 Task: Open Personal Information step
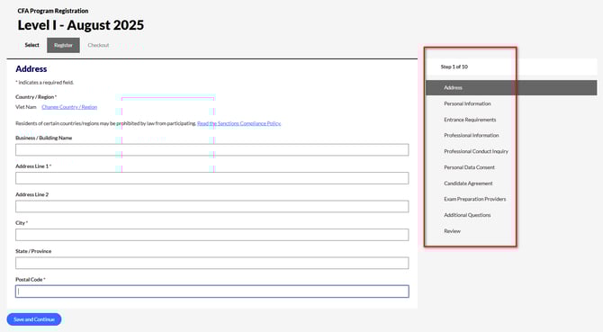[467, 103]
